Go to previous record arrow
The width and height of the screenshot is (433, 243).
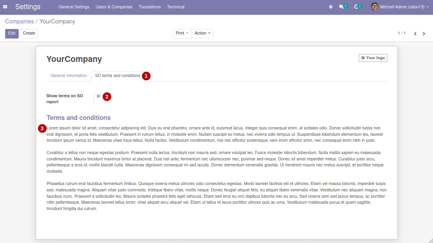coord(415,33)
